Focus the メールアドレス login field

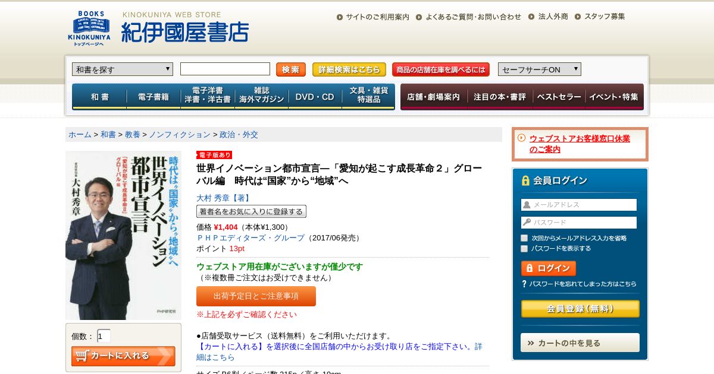(579, 205)
